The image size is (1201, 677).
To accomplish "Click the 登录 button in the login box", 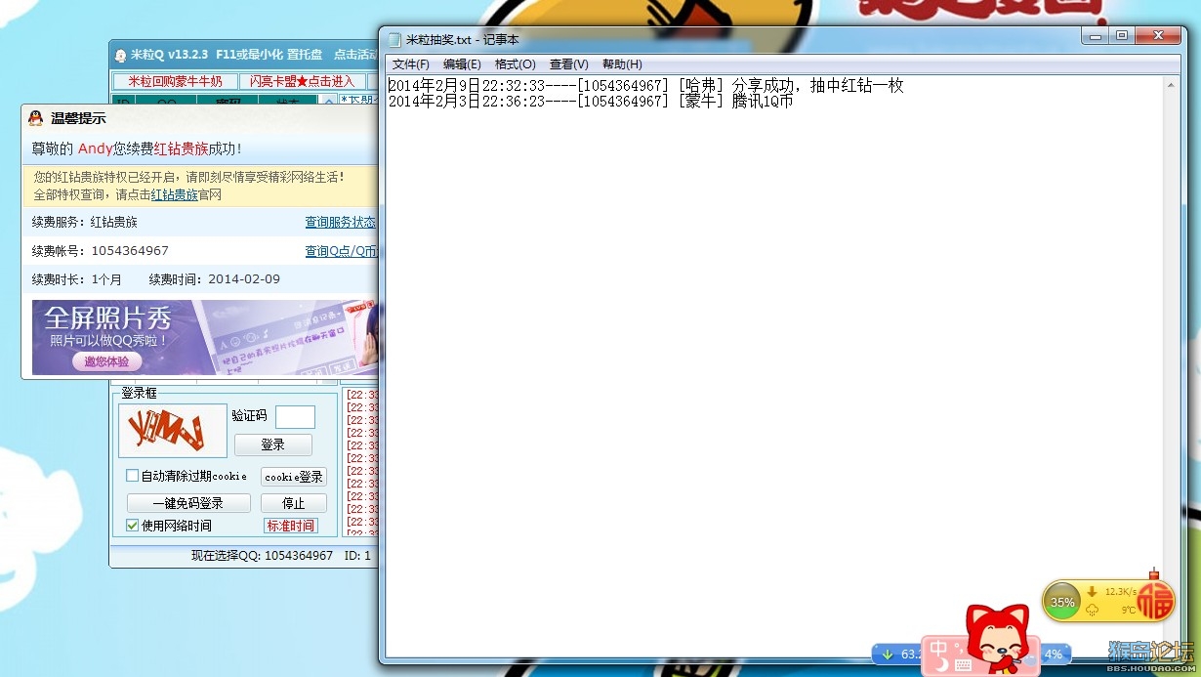I will 273,444.
